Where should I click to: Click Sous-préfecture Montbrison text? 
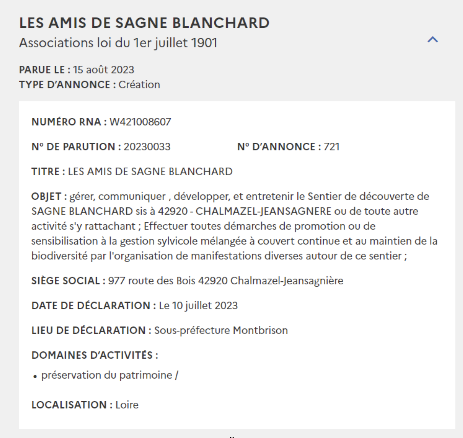[221, 330]
